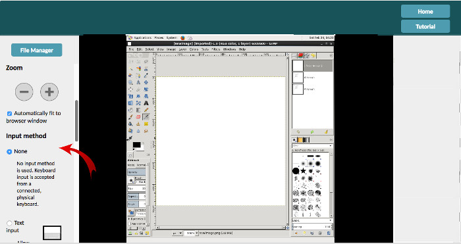
Task: Zoom out with the minus button
Action: 24,91
